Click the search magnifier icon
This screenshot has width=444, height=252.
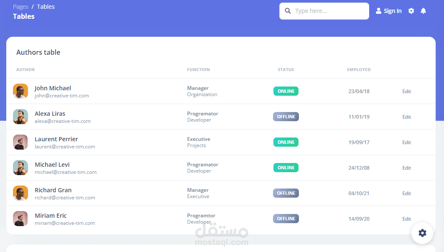288,11
